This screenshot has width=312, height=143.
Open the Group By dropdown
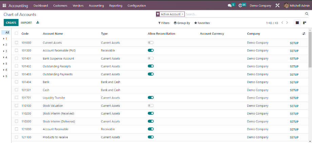182,23
